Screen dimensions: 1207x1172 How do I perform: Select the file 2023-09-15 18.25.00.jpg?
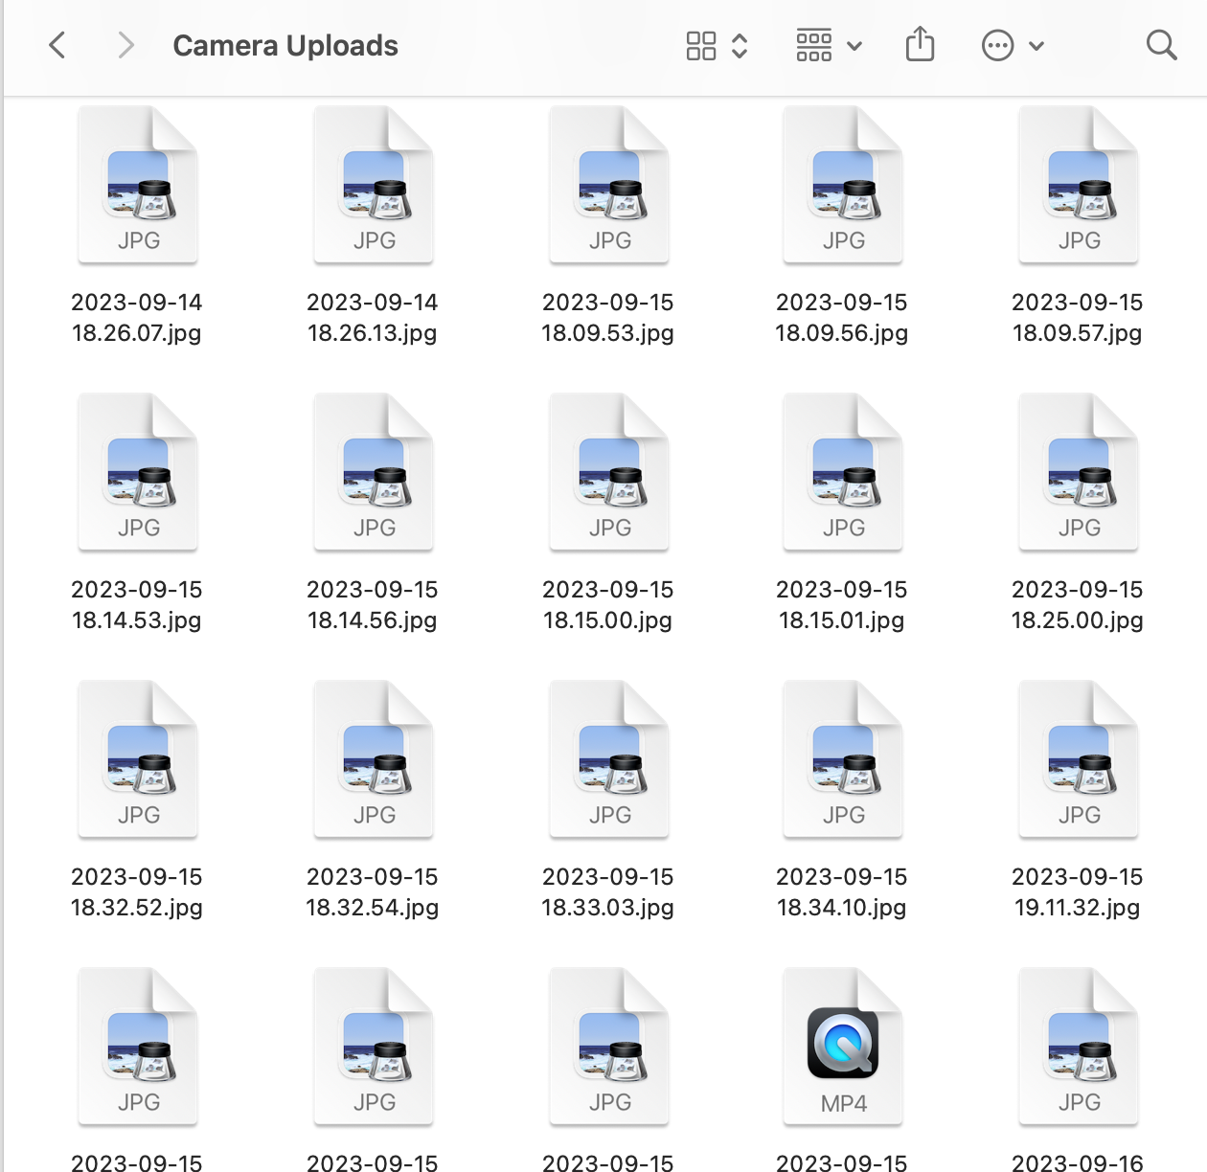coord(1078,471)
